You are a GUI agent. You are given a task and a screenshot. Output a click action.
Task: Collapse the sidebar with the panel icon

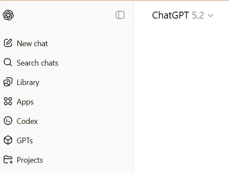point(120,15)
